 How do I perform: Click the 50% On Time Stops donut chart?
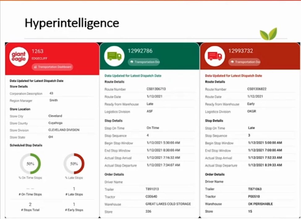click(30, 164)
